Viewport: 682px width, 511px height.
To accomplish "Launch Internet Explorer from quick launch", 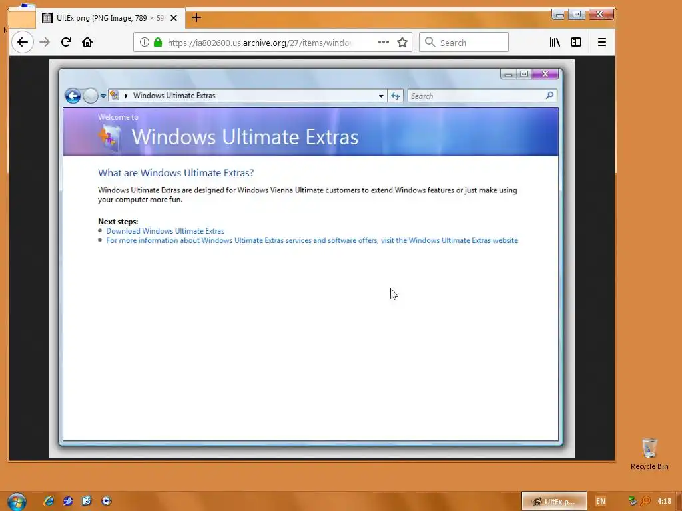I will (x=49, y=501).
